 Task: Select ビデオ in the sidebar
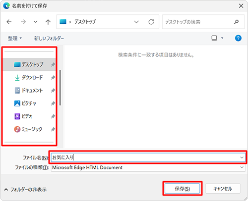tap(29, 116)
